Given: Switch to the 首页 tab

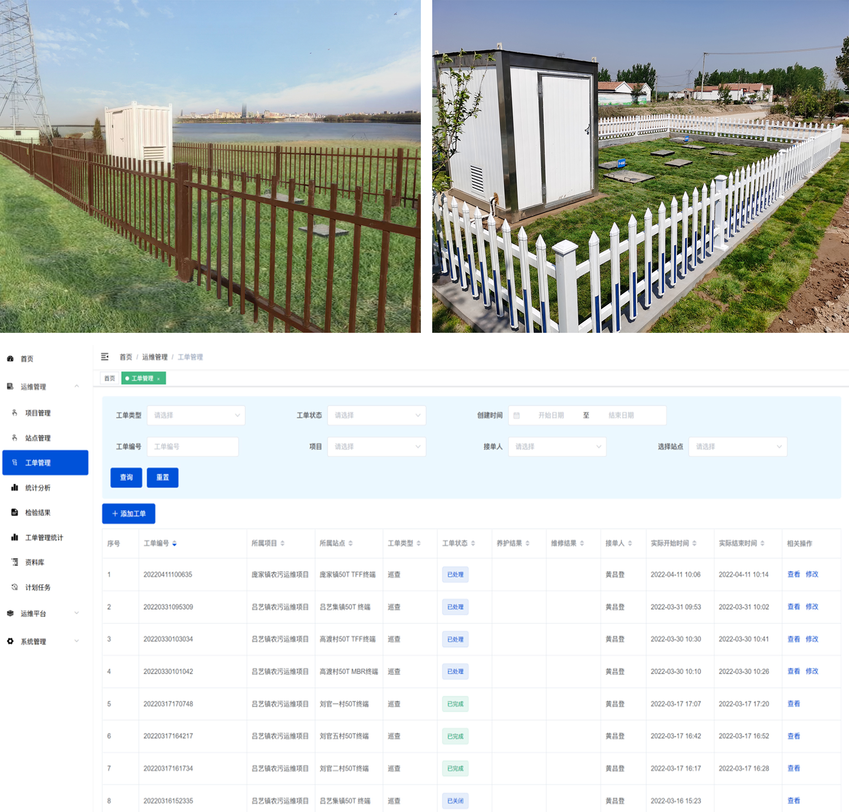Looking at the screenshot, I should pyautogui.click(x=110, y=378).
